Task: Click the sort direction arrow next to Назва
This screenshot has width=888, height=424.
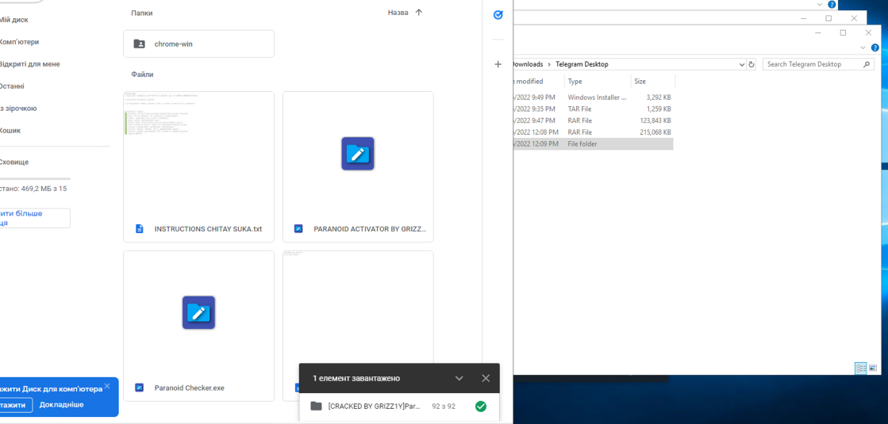Action: [418, 13]
